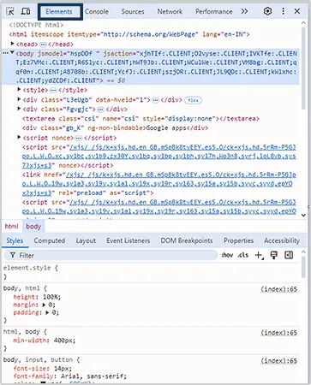
Task: Open the Layout pane
Action: (86, 240)
